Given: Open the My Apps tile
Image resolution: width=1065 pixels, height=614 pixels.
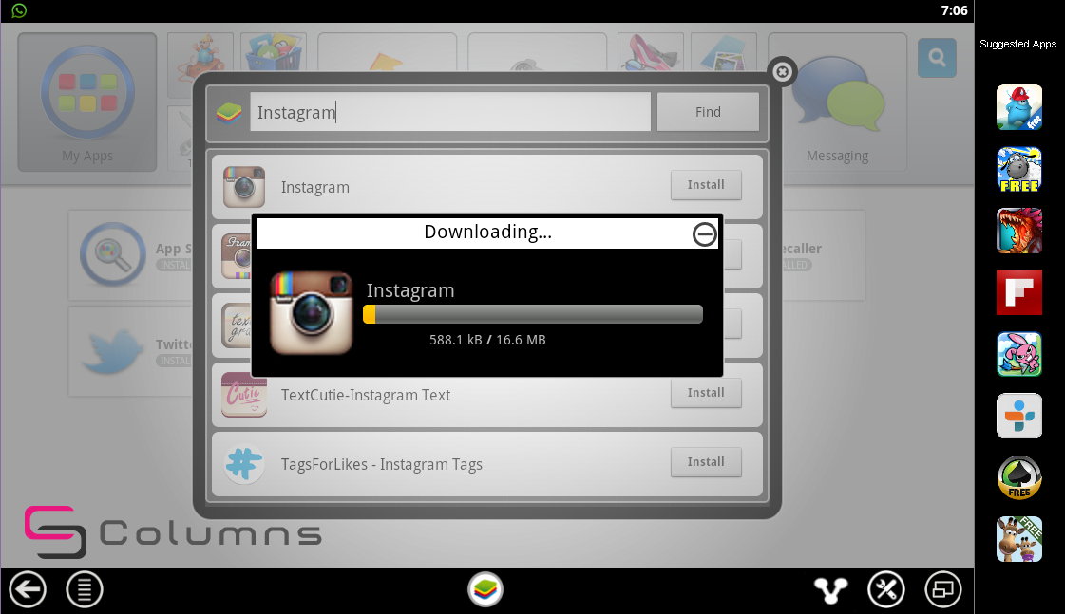Looking at the screenshot, I should [x=86, y=102].
